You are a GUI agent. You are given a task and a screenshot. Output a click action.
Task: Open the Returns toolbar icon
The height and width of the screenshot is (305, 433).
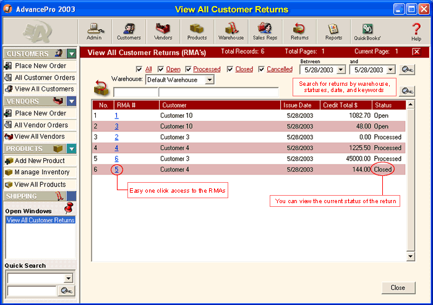[299, 31]
